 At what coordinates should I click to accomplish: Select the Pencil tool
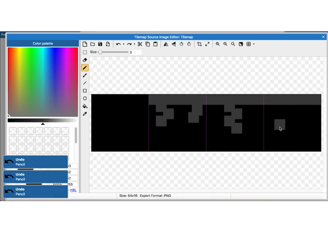(x=85, y=68)
